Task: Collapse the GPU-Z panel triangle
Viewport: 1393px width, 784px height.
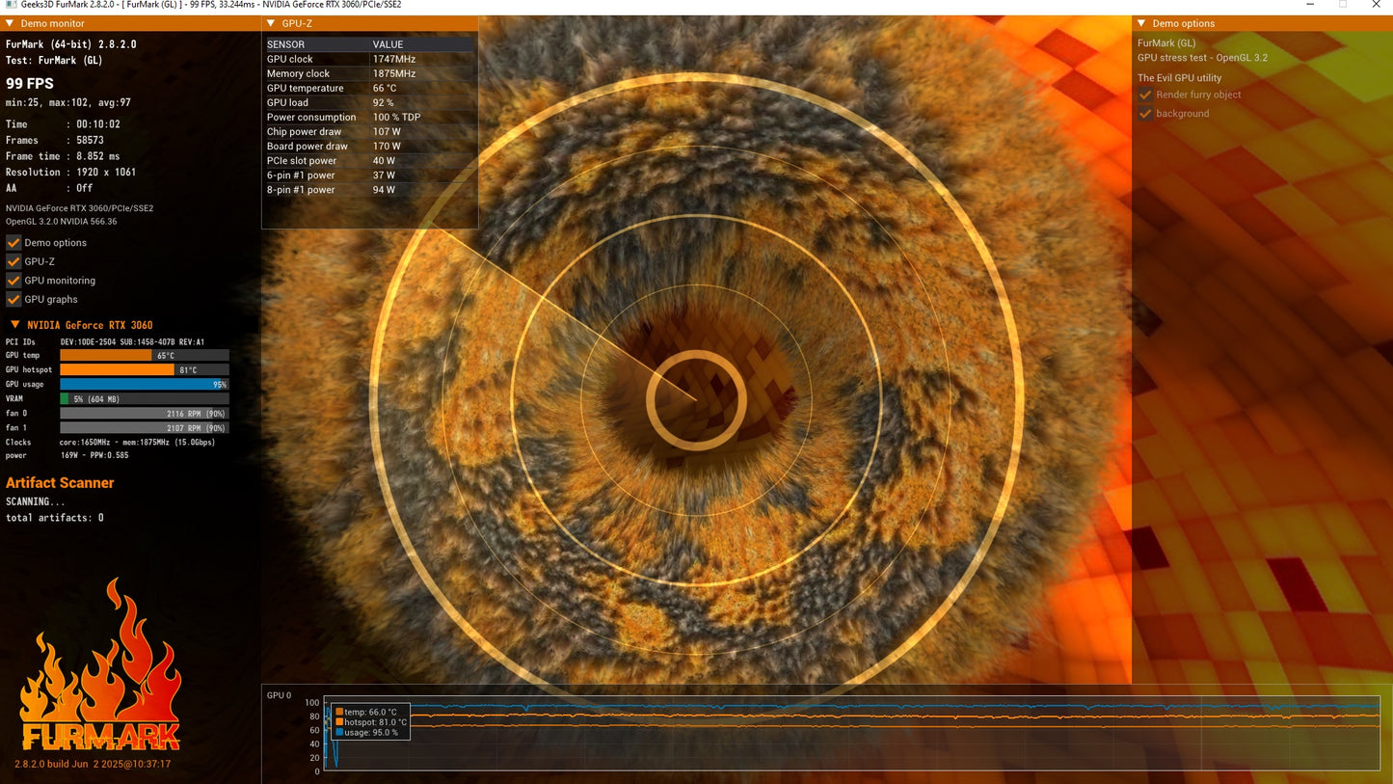Action: click(271, 23)
